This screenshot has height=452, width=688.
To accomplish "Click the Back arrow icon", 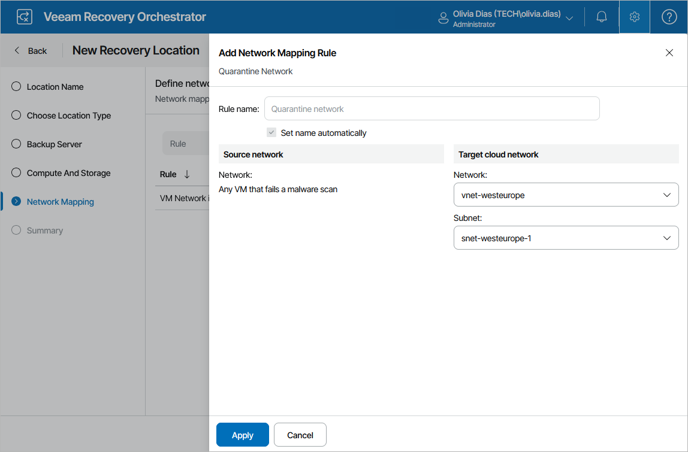I will [17, 51].
